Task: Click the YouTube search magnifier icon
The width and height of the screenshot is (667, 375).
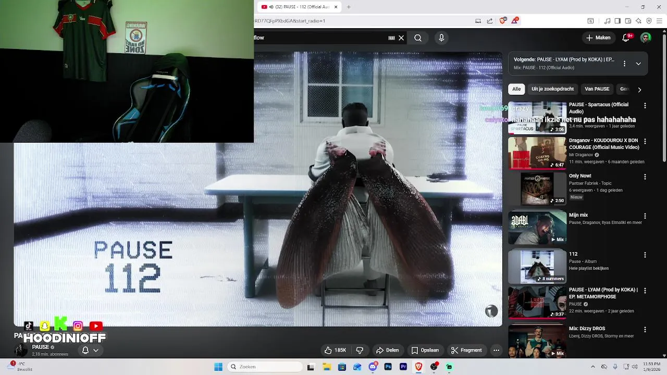Action: click(x=418, y=37)
